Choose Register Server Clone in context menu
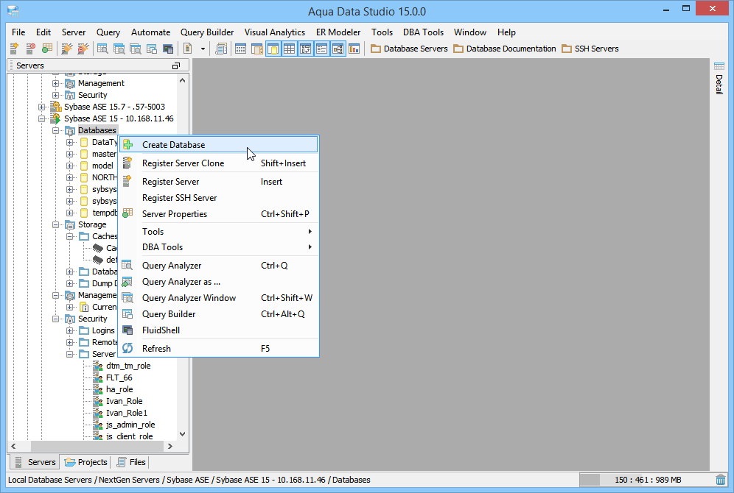 tap(219, 163)
